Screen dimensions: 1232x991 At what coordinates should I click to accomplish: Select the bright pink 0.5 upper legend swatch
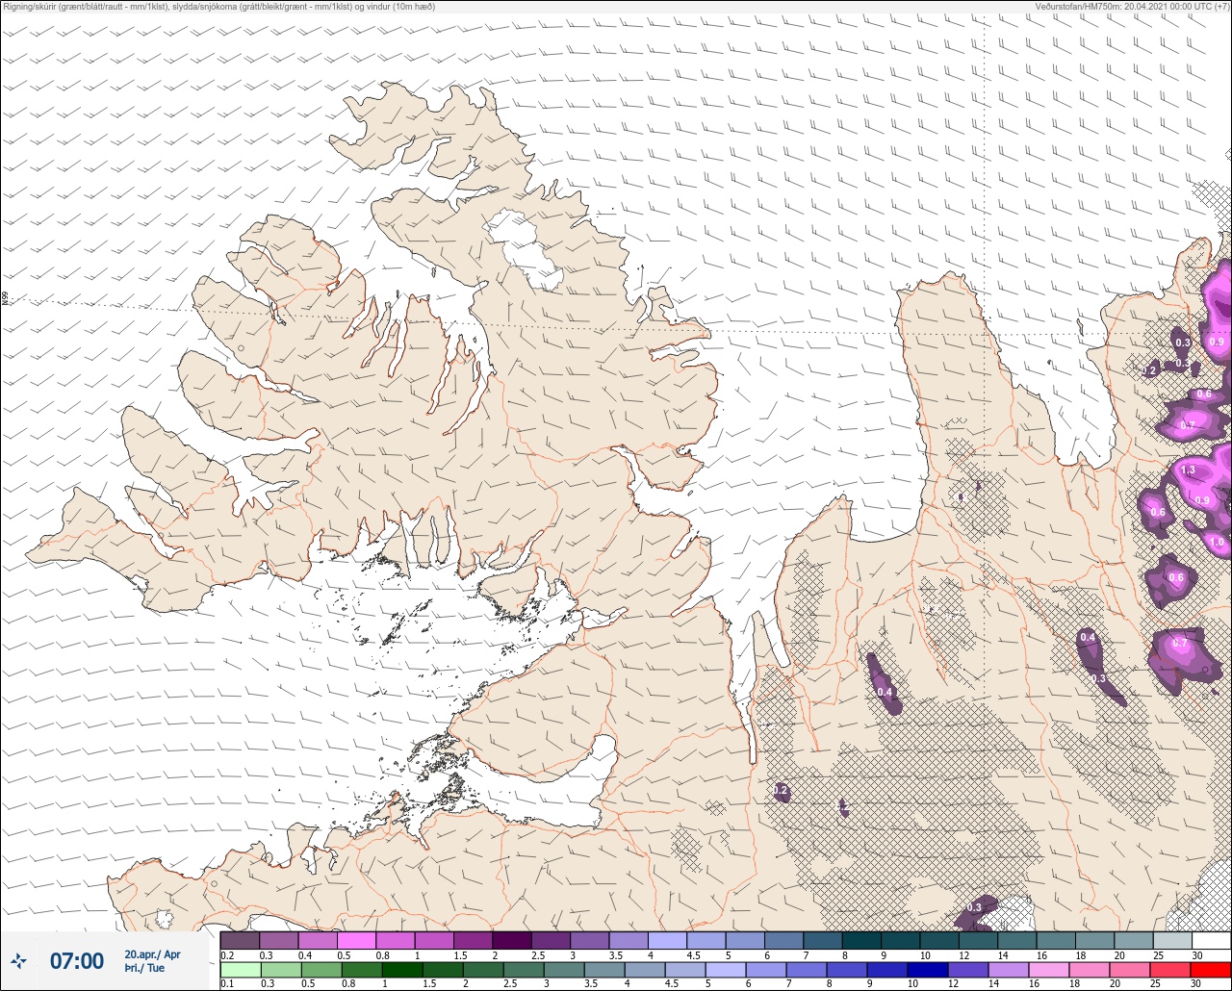pos(356,940)
